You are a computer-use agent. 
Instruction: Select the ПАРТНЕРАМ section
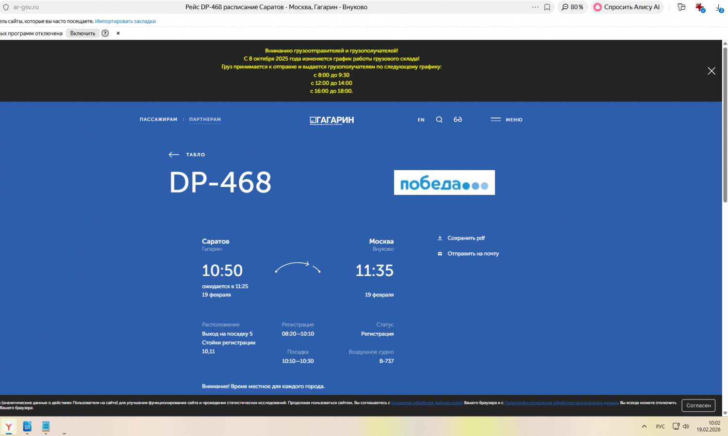pyautogui.click(x=205, y=119)
